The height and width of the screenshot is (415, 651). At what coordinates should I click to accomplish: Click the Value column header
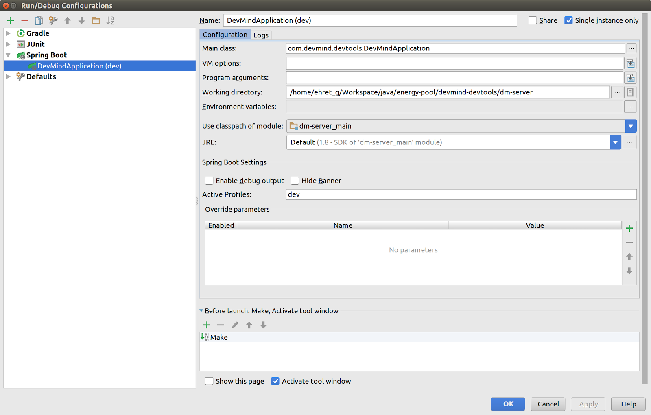[x=535, y=225]
